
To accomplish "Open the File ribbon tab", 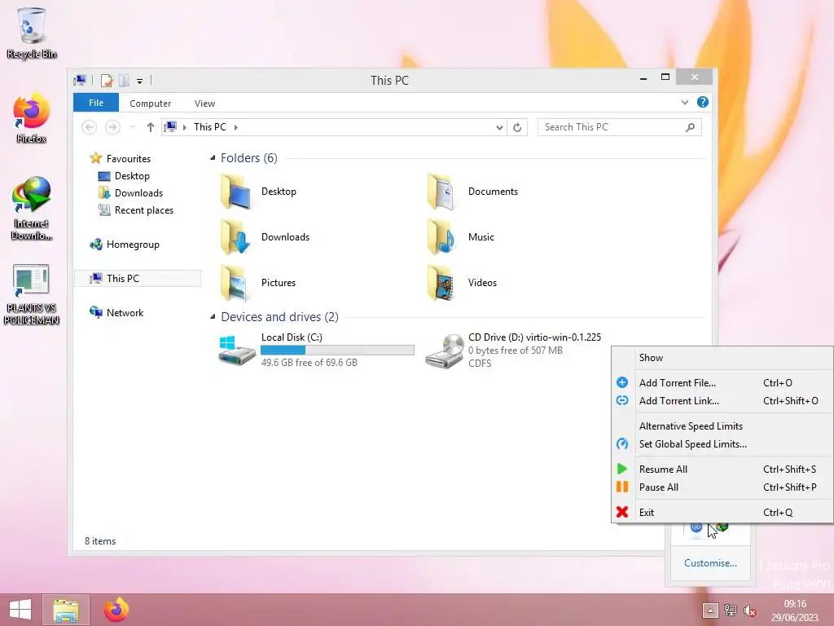I will point(96,103).
